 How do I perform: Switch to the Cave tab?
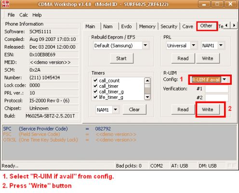click(x=187, y=26)
